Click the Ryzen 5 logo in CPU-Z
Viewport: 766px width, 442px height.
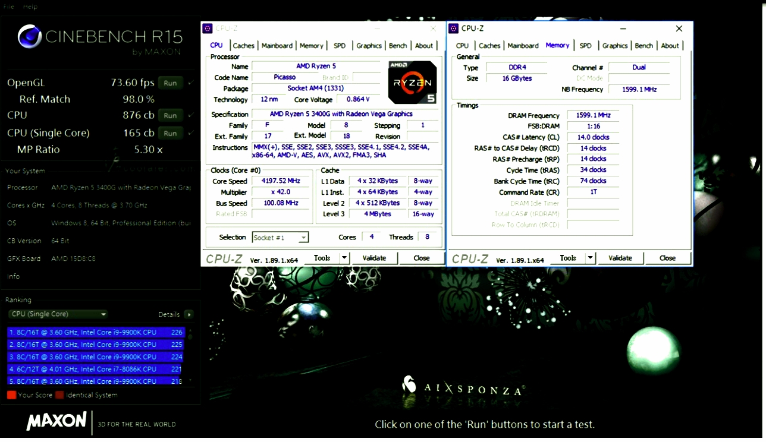point(412,83)
